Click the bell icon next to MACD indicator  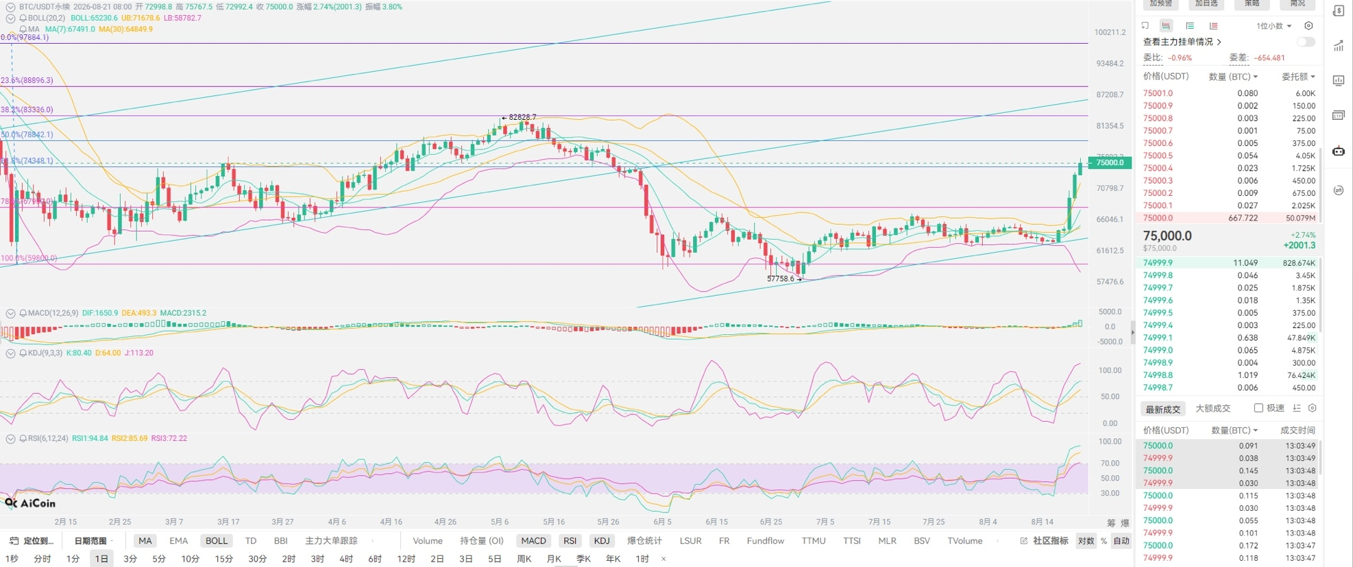click(x=23, y=313)
